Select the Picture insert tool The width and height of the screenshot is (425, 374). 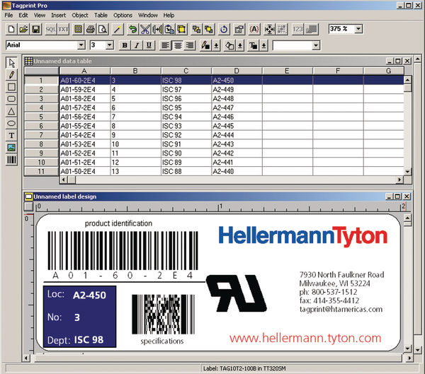tap(11, 148)
